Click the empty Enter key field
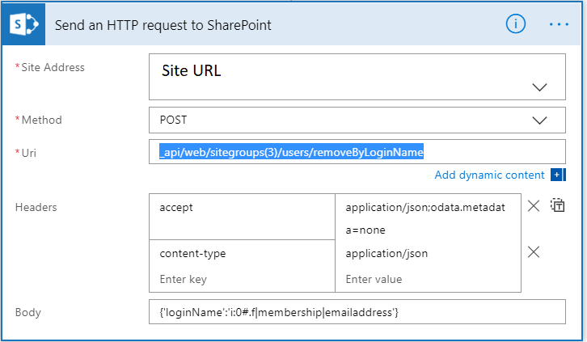 click(x=241, y=279)
